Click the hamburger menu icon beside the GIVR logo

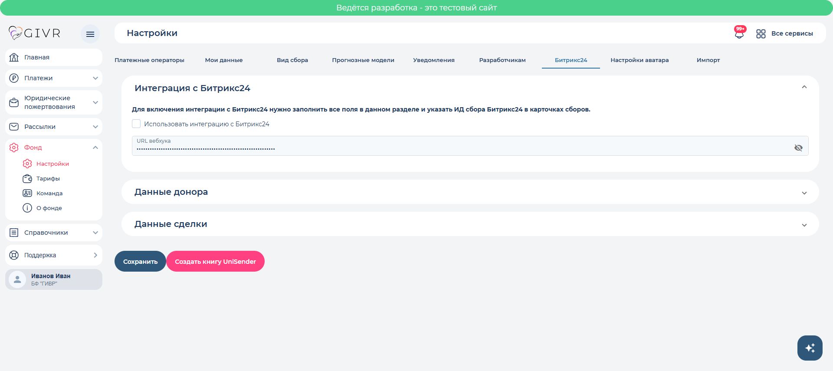(90, 34)
